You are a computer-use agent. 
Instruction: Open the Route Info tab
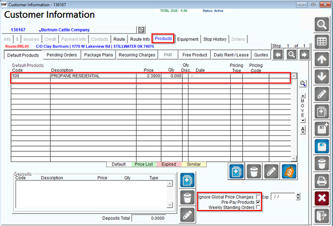(x=140, y=39)
